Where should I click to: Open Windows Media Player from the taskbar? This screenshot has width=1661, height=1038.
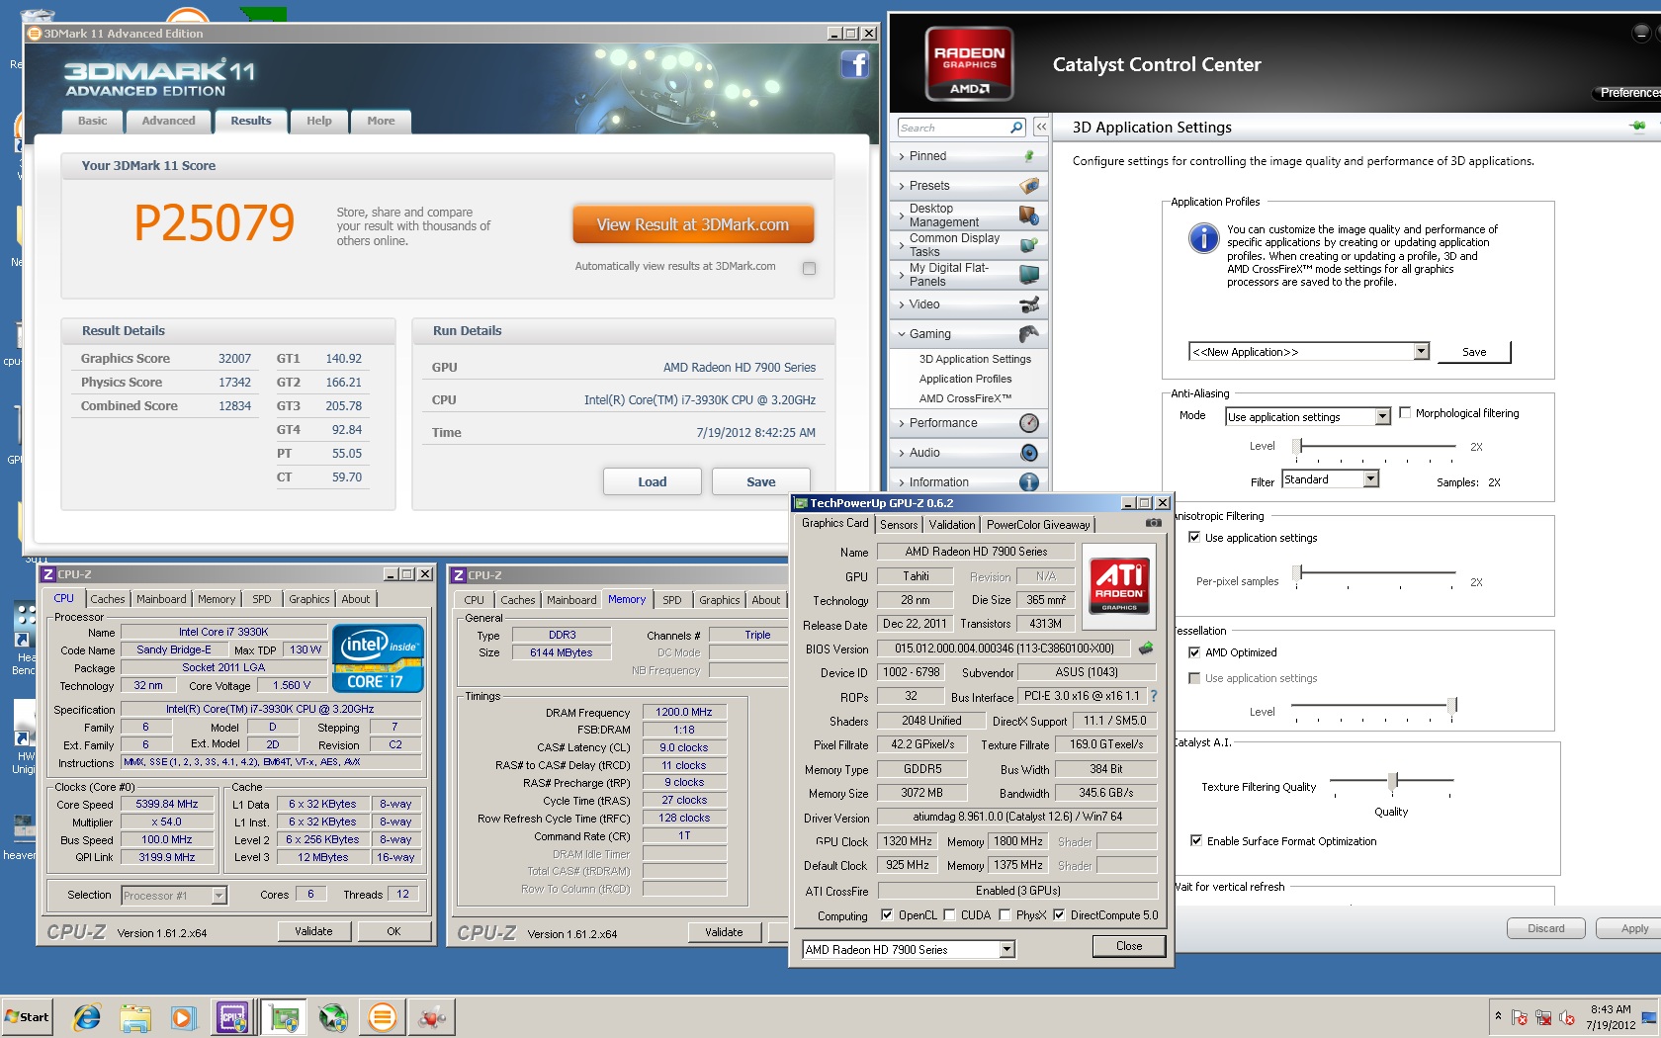(x=183, y=1016)
